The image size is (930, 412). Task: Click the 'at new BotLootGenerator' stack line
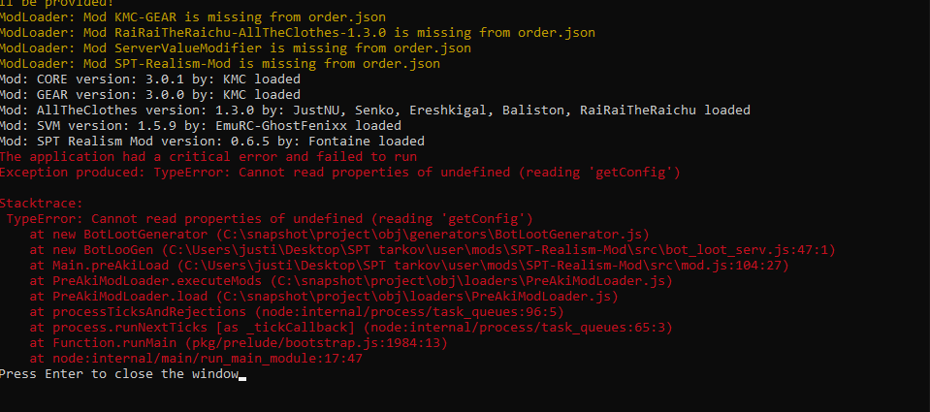pos(339,235)
